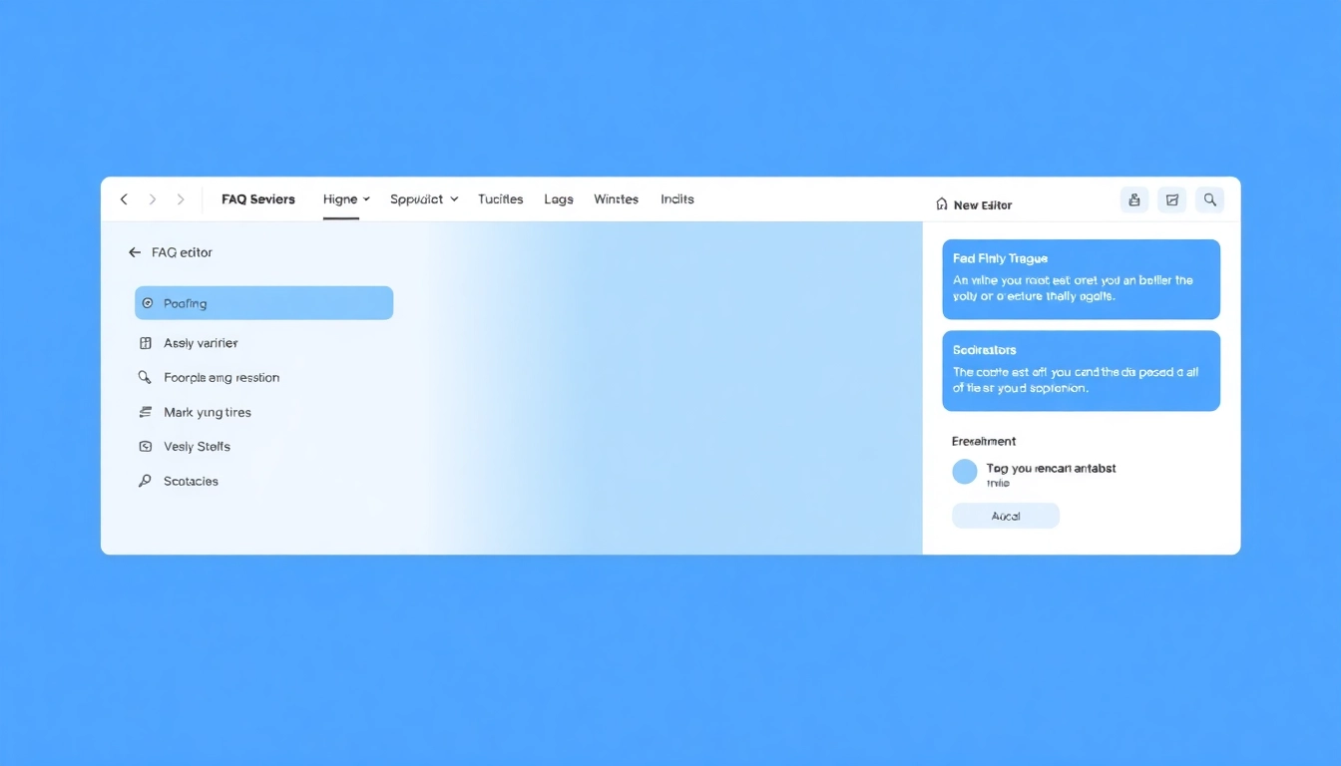The image size is (1341, 766).
Task: Open search with the magnifier icon button
Action: point(1210,200)
